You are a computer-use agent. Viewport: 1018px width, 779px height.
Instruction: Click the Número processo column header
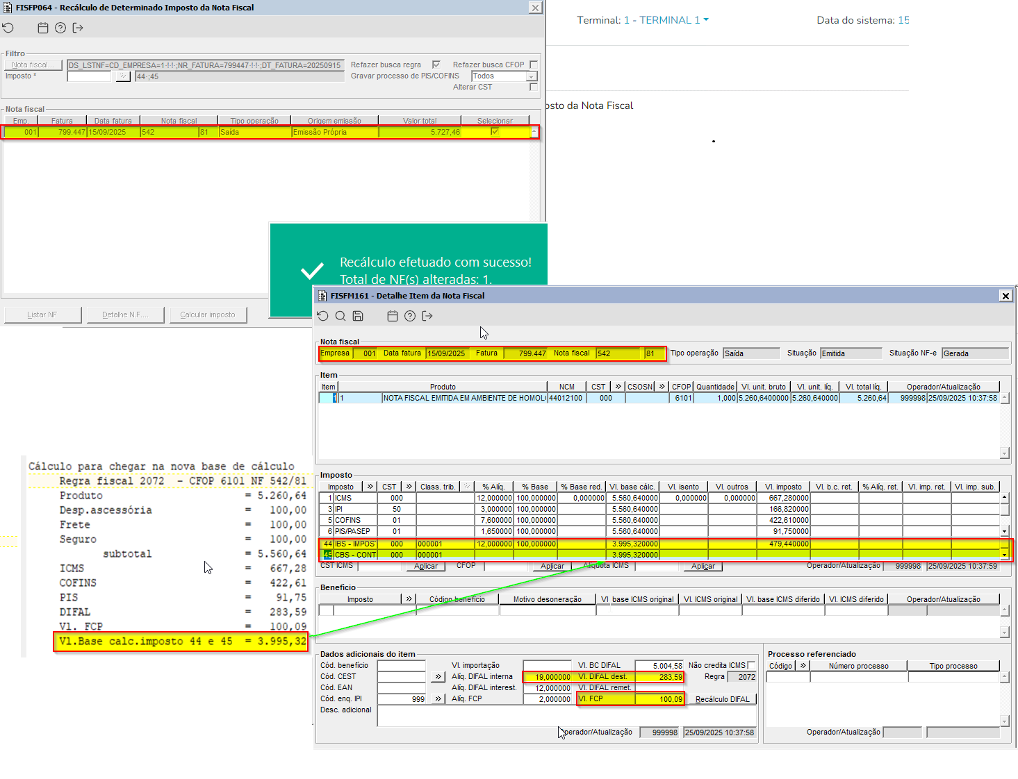[859, 666]
